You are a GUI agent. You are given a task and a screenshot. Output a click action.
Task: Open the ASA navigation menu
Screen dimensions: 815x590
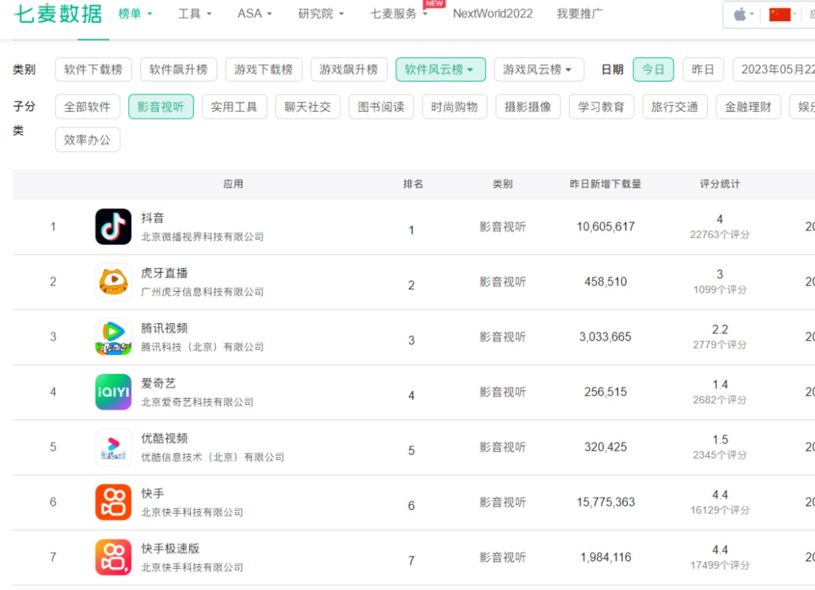point(255,14)
